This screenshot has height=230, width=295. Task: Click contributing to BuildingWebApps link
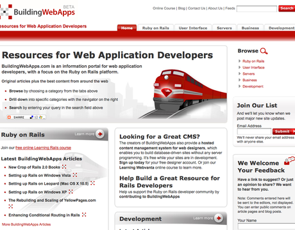click(x=149, y=196)
